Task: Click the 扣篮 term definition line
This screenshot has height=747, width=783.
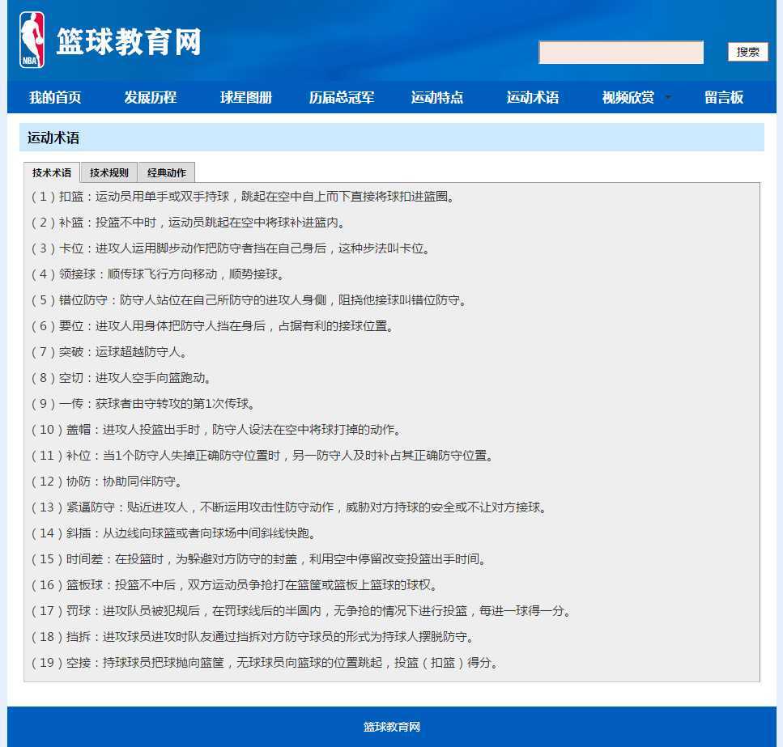Action: (x=243, y=197)
